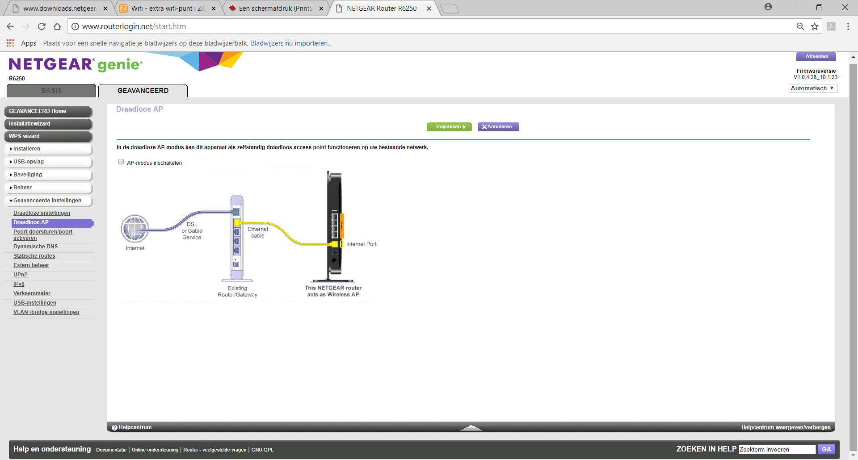Open VLAN-/bridge-instellingen page
The height and width of the screenshot is (460, 858).
click(x=46, y=312)
